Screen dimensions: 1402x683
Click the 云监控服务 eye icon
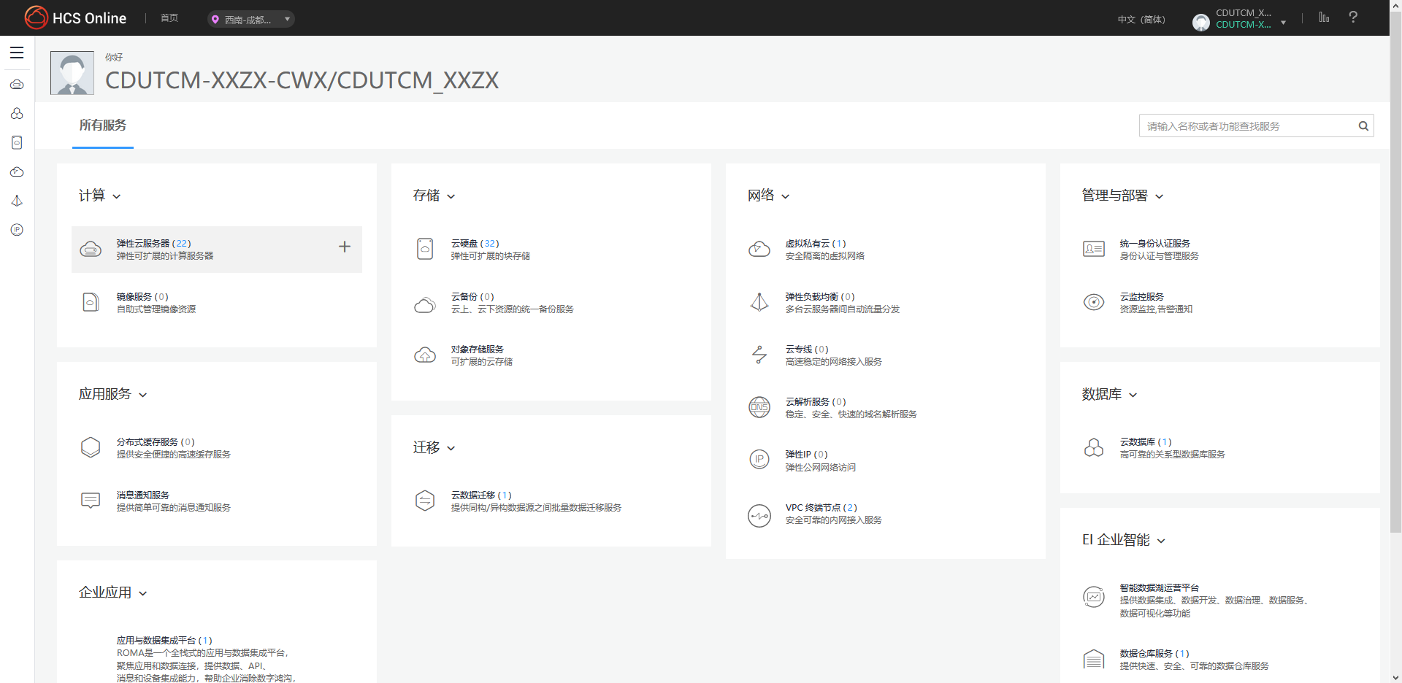(x=1094, y=302)
